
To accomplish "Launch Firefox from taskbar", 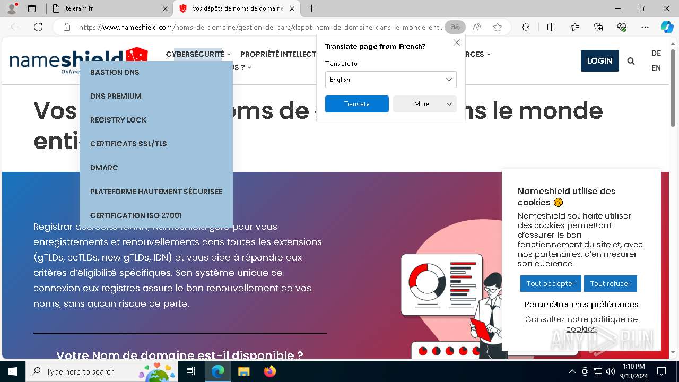I will pos(269,371).
